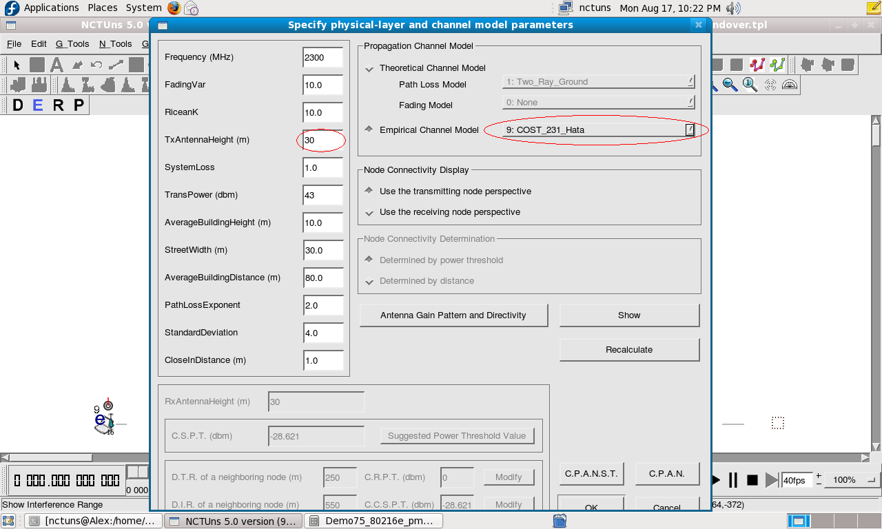This screenshot has height=529, width=882.
Task: Launch Firefox from top panel
Action: coord(174,8)
